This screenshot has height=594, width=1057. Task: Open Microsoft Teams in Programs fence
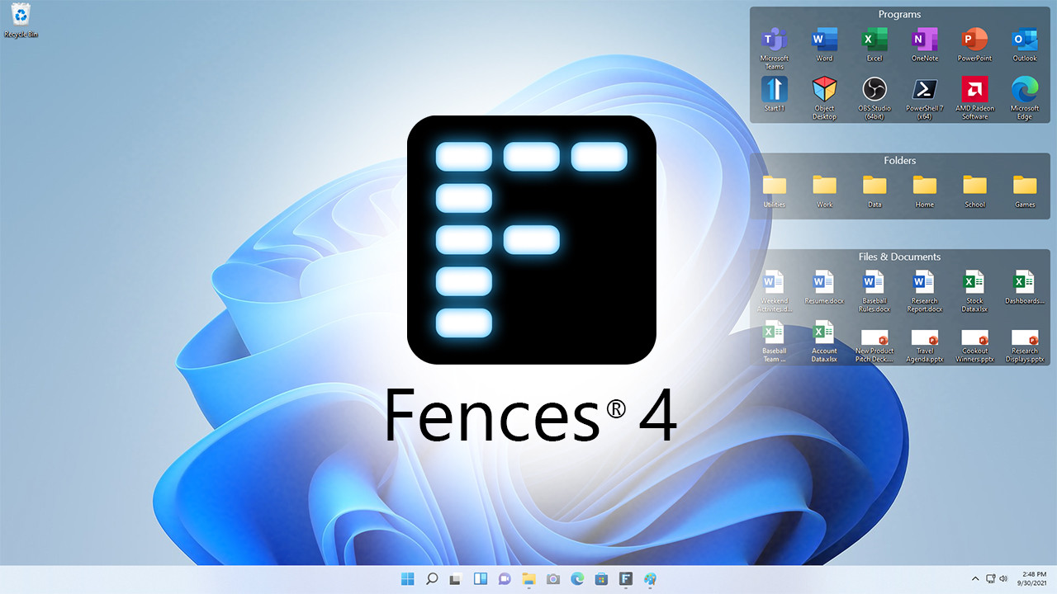pyautogui.click(x=774, y=40)
